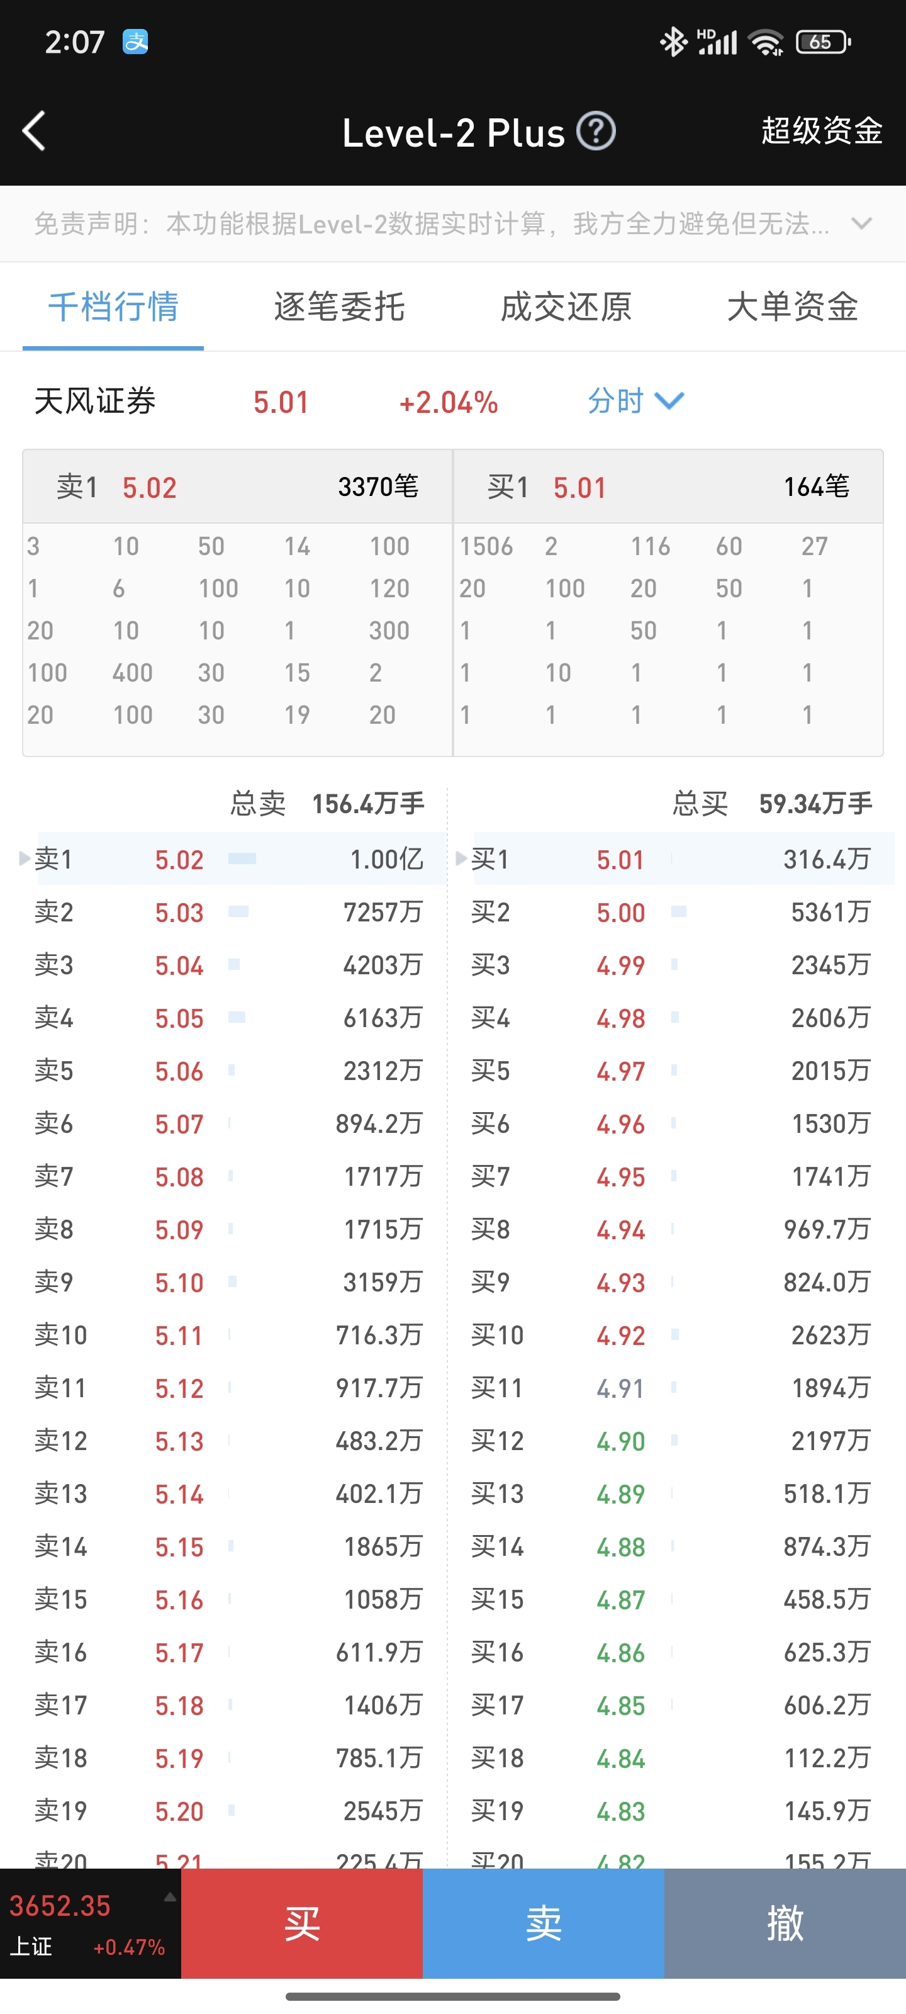Select the 卖1 5.02 row triangle marker
Image resolution: width=906 pixels, height=2014 pixels.
click(25, 858)
